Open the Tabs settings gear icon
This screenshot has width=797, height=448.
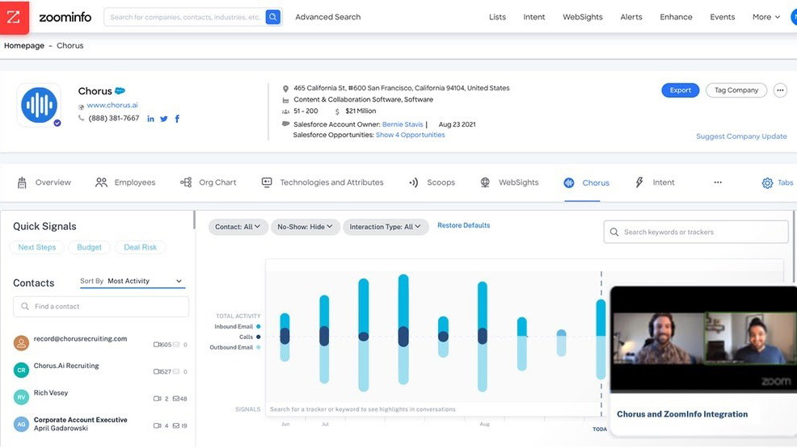tap(767, 183)
